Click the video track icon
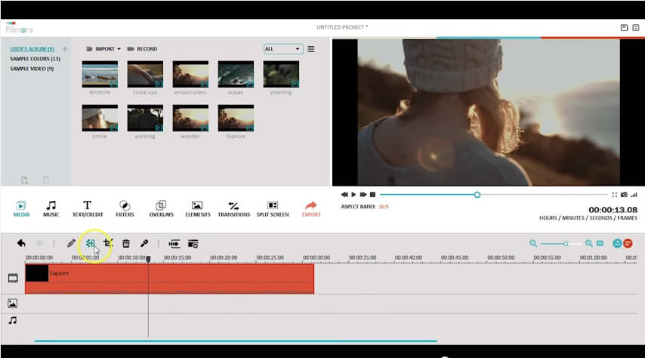The image size is (645, 358). pos(13,278)
